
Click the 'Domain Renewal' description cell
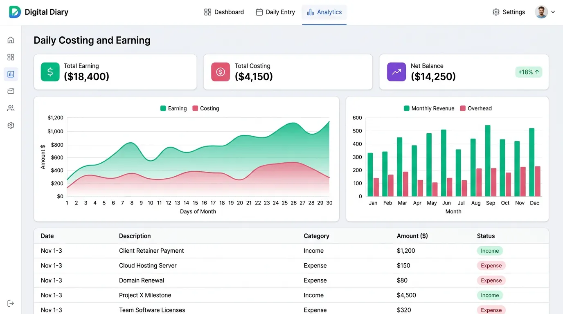click(142, 280)
